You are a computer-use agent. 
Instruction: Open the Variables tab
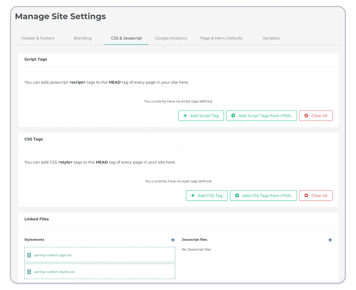(x=271, y=38)
